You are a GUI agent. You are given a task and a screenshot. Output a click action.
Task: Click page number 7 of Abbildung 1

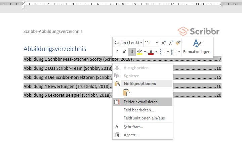point(220,59)
